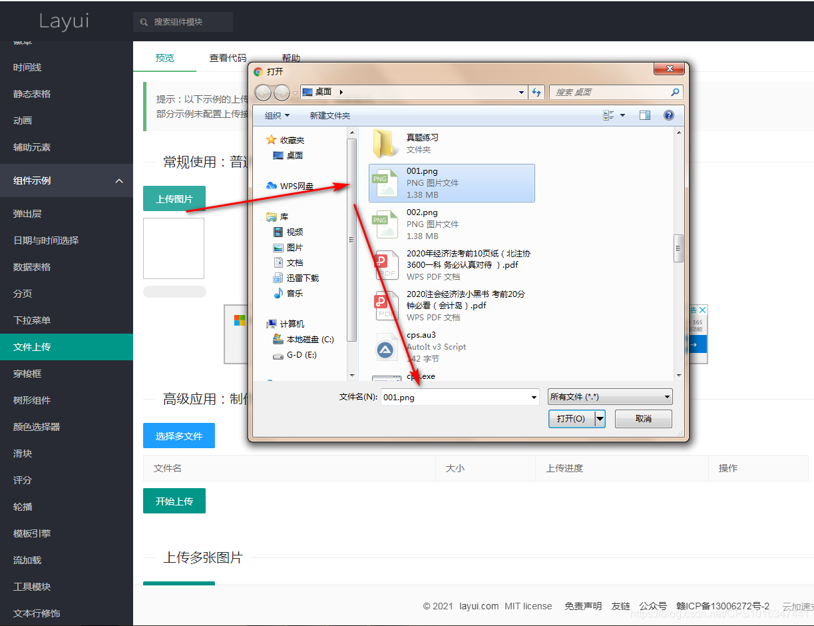Select the 2020注会经济法小黑书 PDF icon

coord(385,306)
